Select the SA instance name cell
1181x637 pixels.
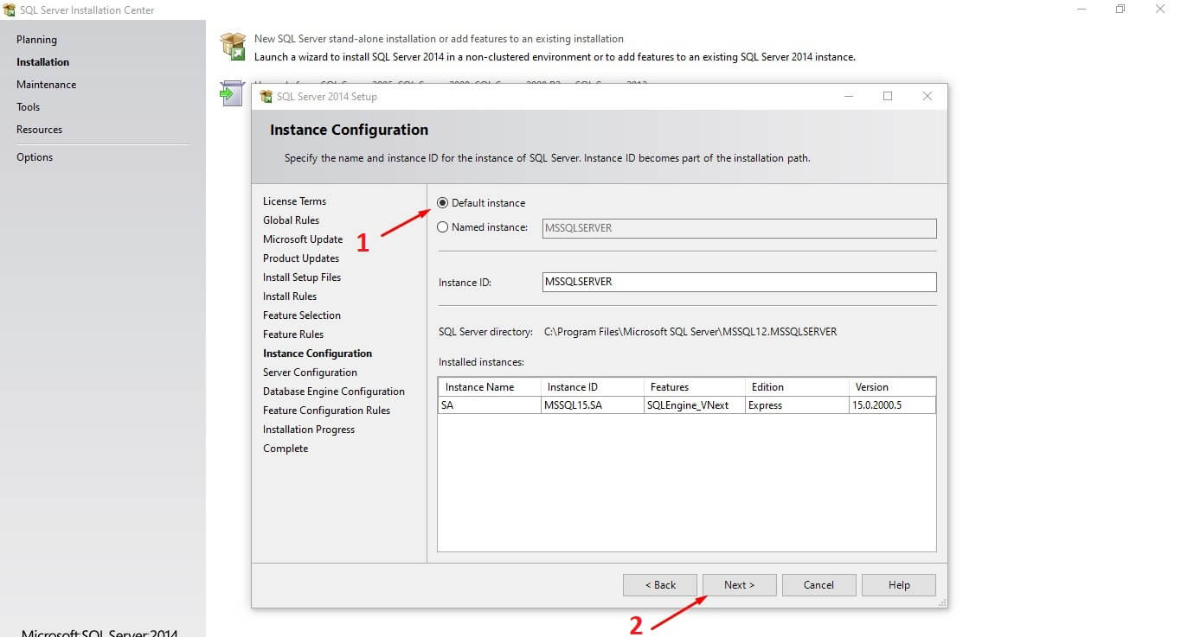(490, 405)
